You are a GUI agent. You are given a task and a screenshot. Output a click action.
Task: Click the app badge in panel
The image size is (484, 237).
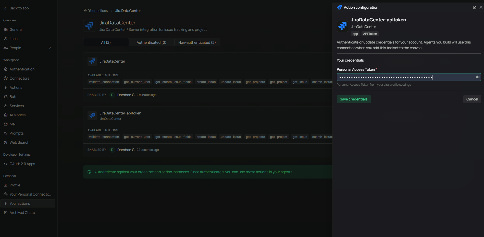(x=355, y=34)
